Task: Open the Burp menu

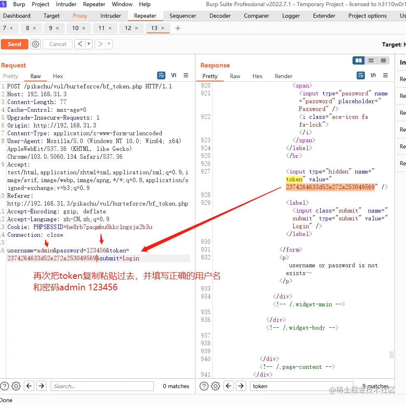Action: coord(19,5)
